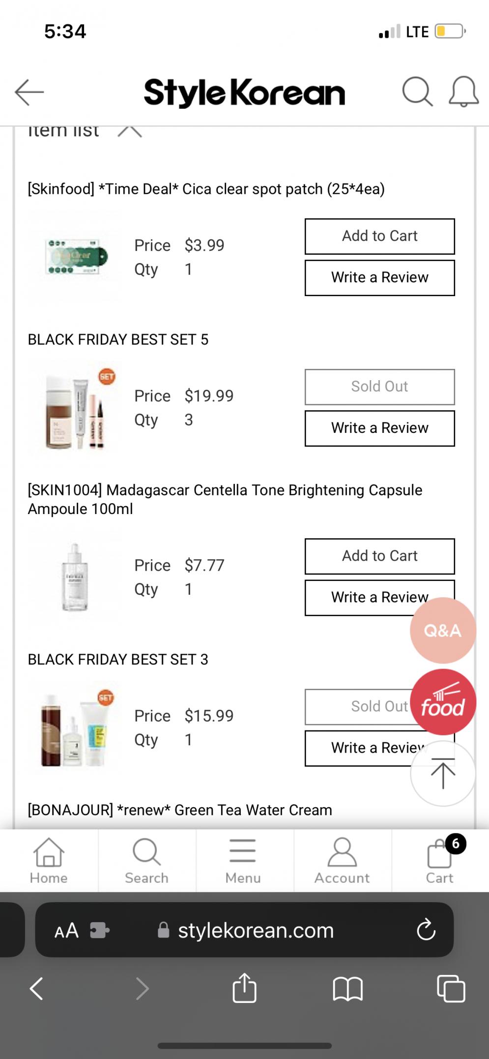Open the Menu tab in bottom navigation
Viewport: 489px width, 1059px height.
[x=243, y=861]
